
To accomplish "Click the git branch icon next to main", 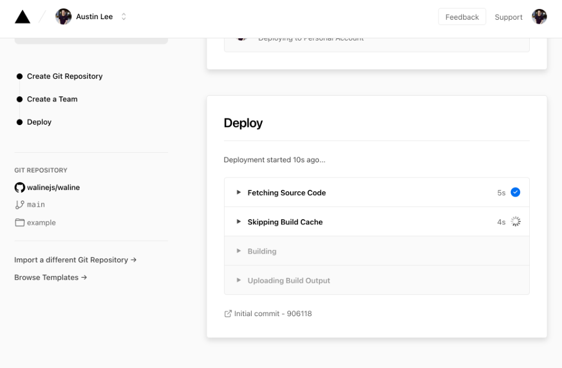I will point(20,205).
